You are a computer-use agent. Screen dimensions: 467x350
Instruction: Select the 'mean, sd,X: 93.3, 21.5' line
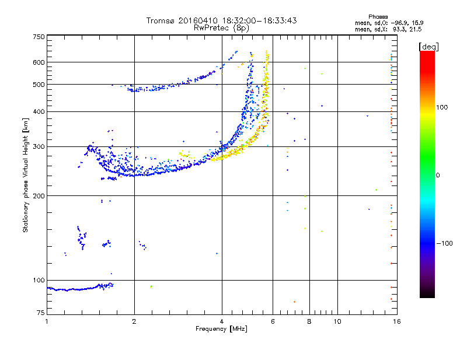click(x=388, y=29)
